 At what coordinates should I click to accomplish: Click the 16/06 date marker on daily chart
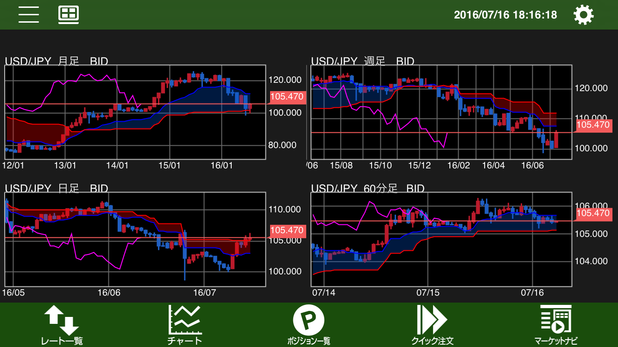pos(109,293)
